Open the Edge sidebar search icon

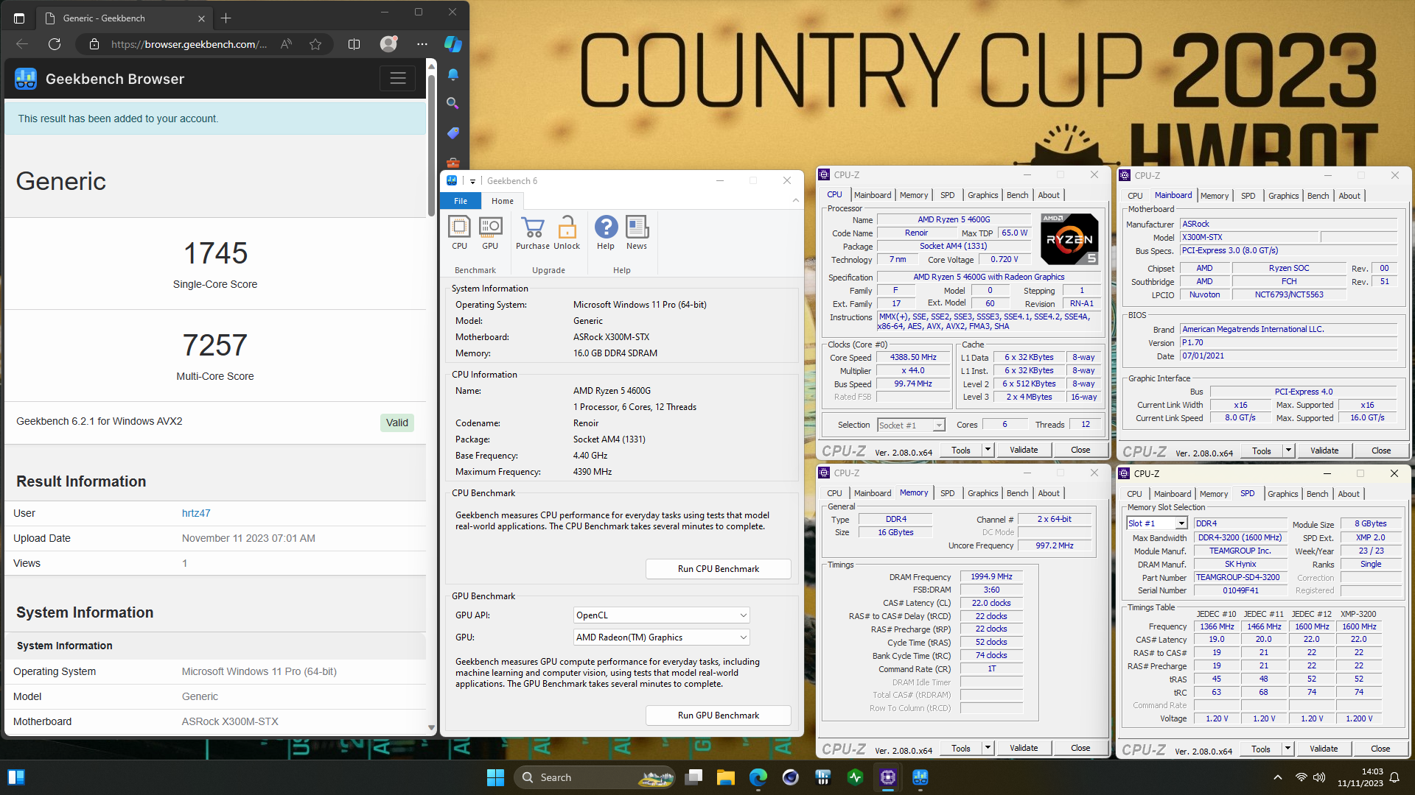point(453,104)
